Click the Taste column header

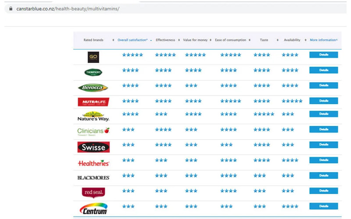(x=264, y=40)
